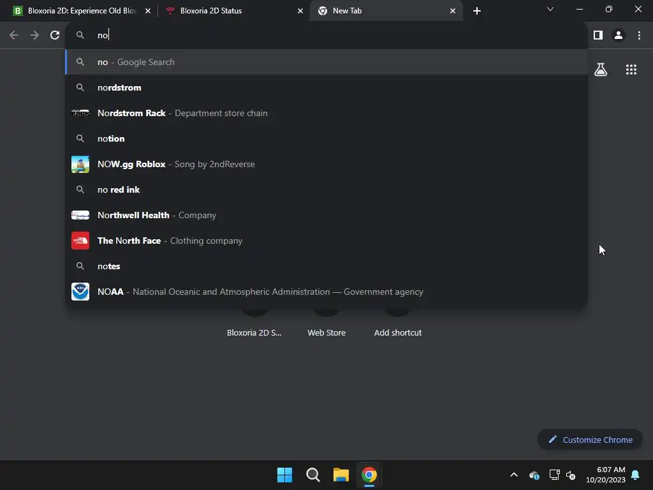Open the tab search dropdown chevron
Image resolution: width=653 pixels, height=490 pixels.
(x=550, y=9)
